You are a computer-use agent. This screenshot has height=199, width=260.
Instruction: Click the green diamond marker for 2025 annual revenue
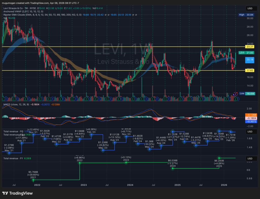click(x=219, y=158)
